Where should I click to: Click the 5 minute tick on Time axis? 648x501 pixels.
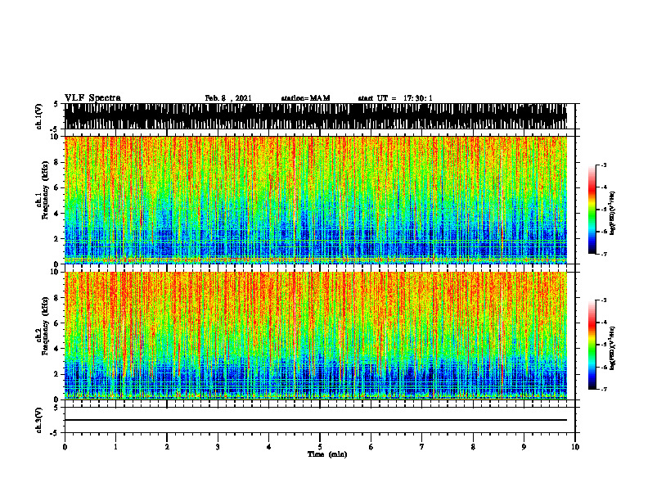[320, 447]
